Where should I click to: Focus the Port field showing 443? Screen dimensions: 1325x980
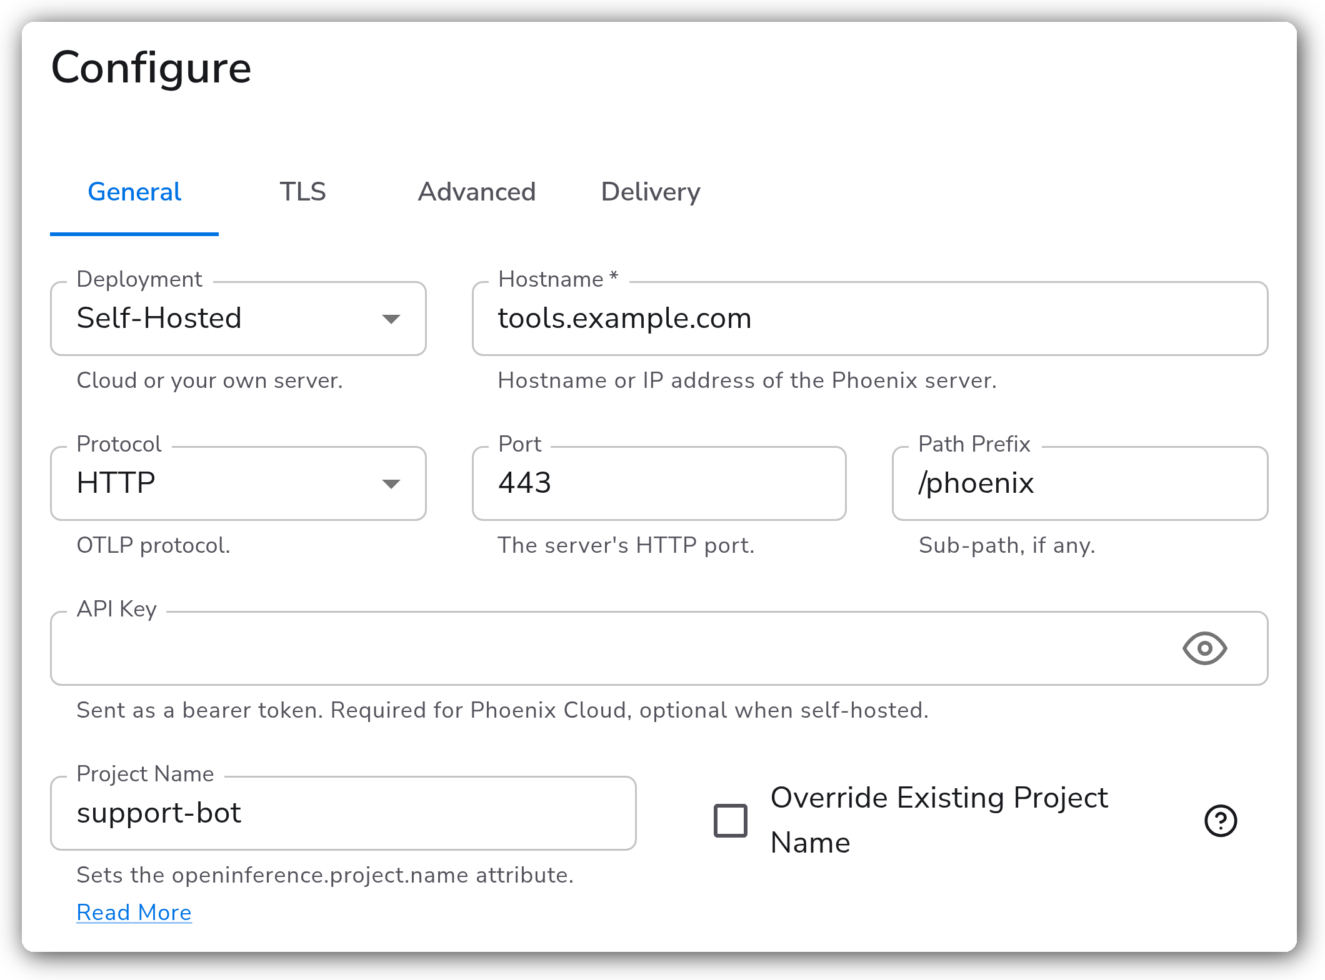click(x=659, y=483)
